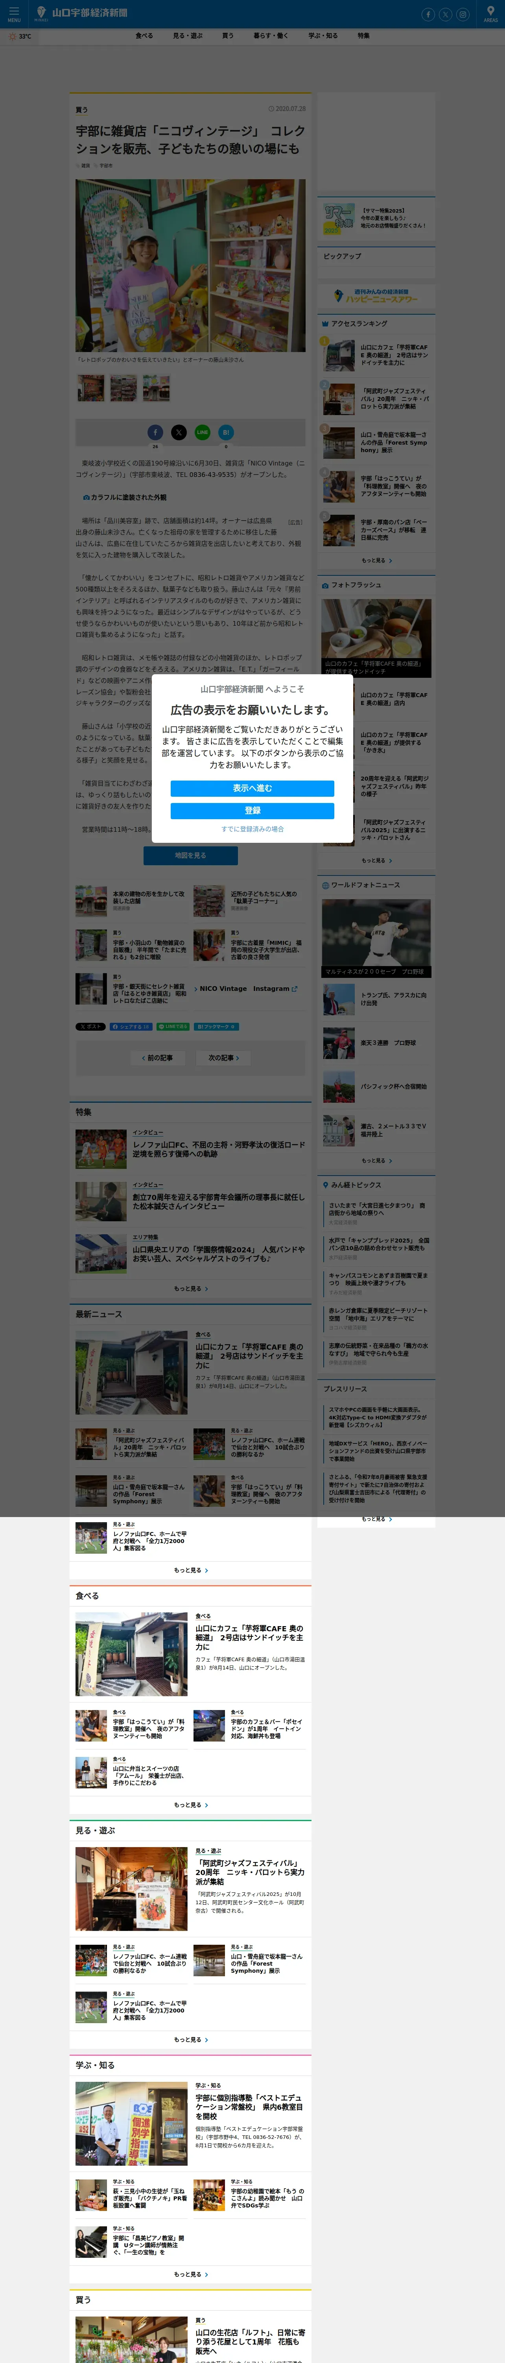Expand もっと見る under the 見る・遊ぶ section
Screen dimensions: 505x2363
pyautogui.click(x=191, y=2040)
